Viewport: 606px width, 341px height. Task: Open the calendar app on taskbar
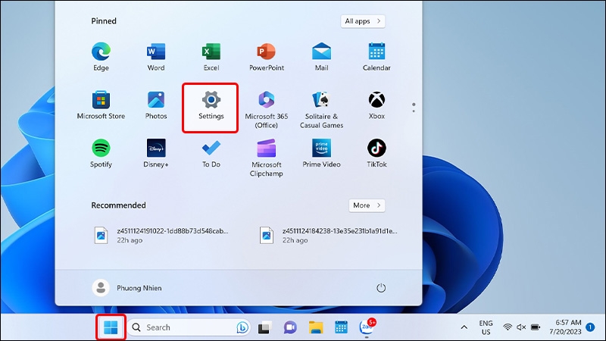click(x=341, y=327)
